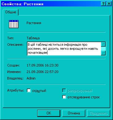113x120 pixels.
Task: Check the отслеживание строк checkbox
Action: [64, 97]
